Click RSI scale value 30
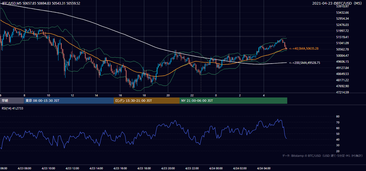 338,145
